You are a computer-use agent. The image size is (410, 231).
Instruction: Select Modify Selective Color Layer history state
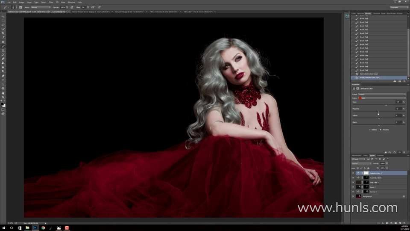(x=369, y=77)
